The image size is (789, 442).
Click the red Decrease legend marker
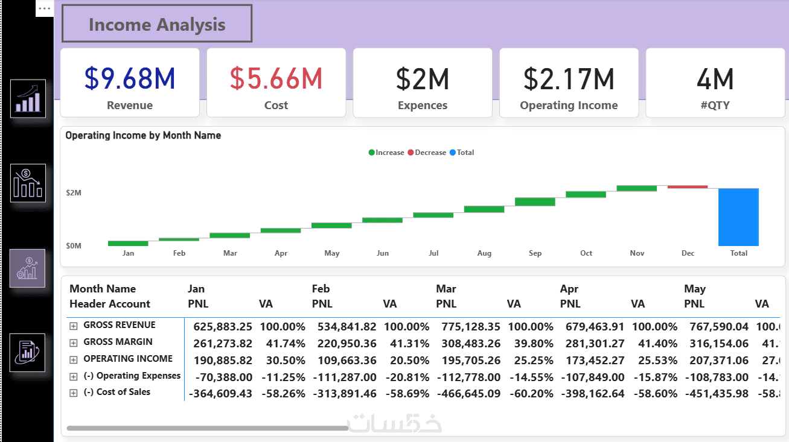pyautogui.click(x=411, y=153)
